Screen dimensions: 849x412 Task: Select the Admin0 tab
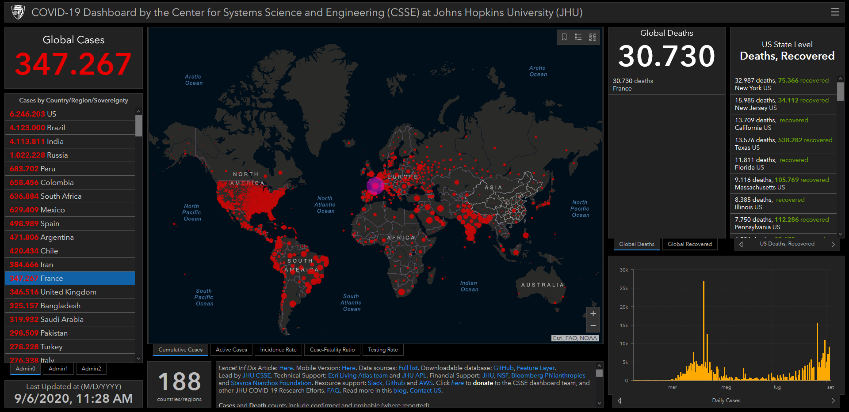pyautogui.click(x=25, y=369)
